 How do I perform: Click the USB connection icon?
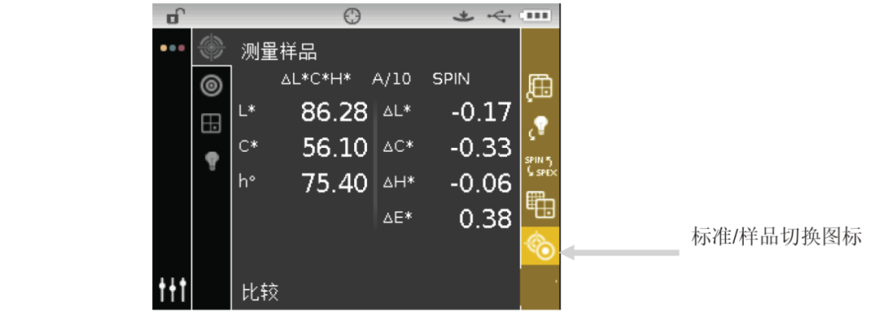(498, 17)
